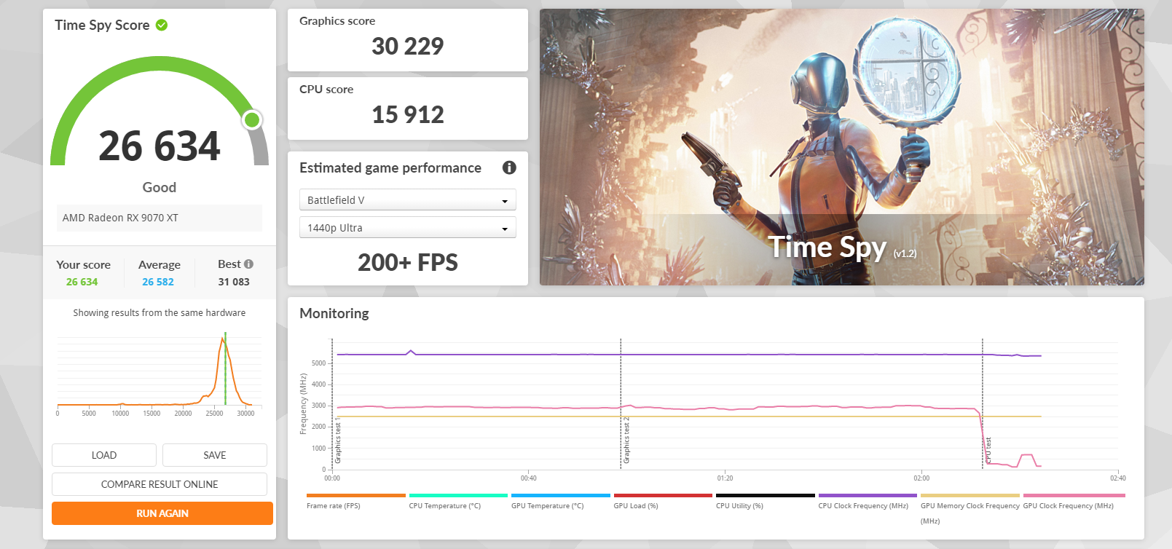The width and height of the screenshot is (1172, 549).
Task: Click the CPU test marker line
Action: coord(983,404)
